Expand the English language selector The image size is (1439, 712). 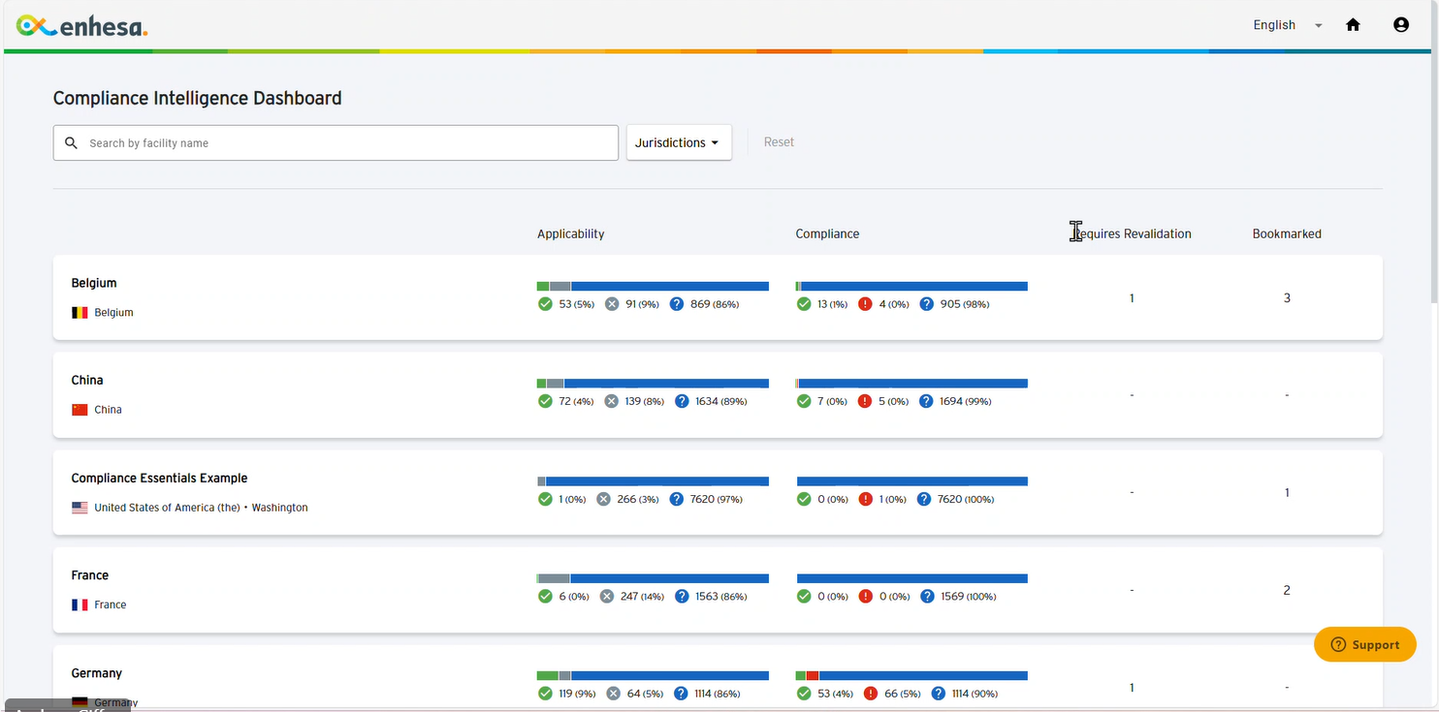click(x=1274, y=25)
